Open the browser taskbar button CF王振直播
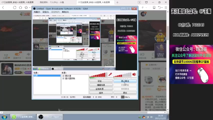The image size is (213, 120). tap(23, 117)
